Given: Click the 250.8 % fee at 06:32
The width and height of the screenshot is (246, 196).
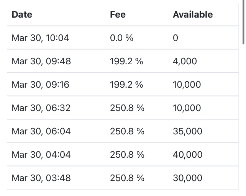Looking at the screenshot, I should pyautogui.click(x=127, y=108).
